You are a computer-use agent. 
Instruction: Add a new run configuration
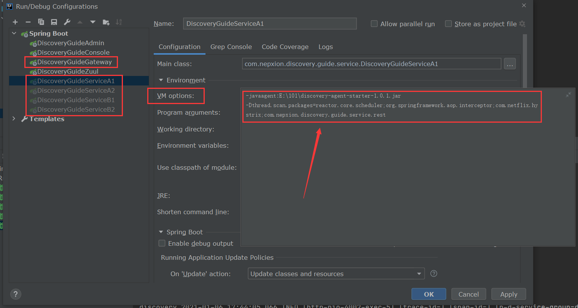(x=15, y=22)
